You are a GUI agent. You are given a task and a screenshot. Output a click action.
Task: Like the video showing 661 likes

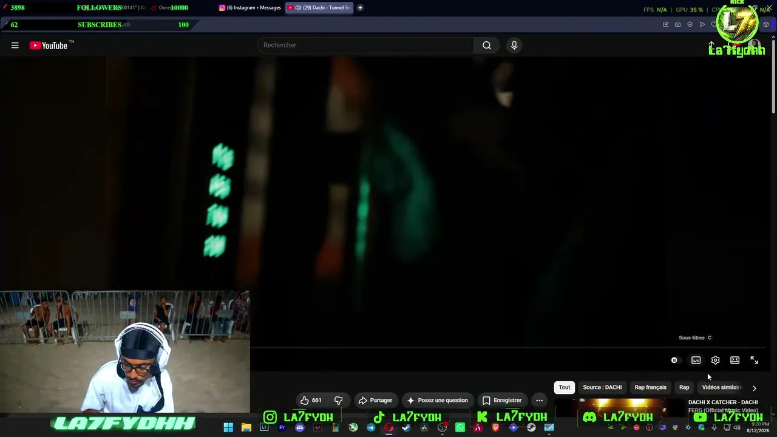pyautogui.click(x=311, y=401)
